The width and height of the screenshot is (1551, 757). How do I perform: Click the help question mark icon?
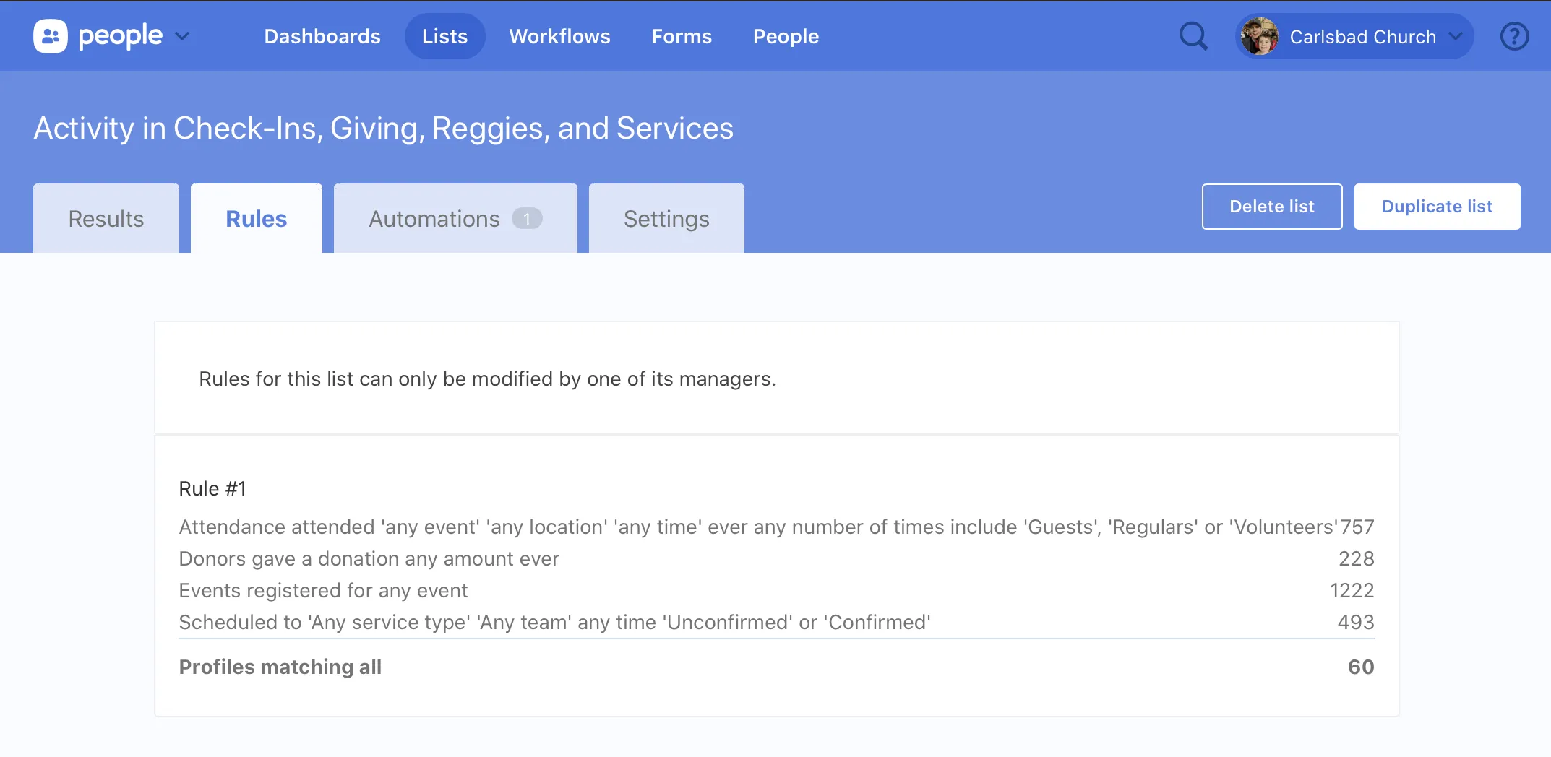[x=1514, y=36]
